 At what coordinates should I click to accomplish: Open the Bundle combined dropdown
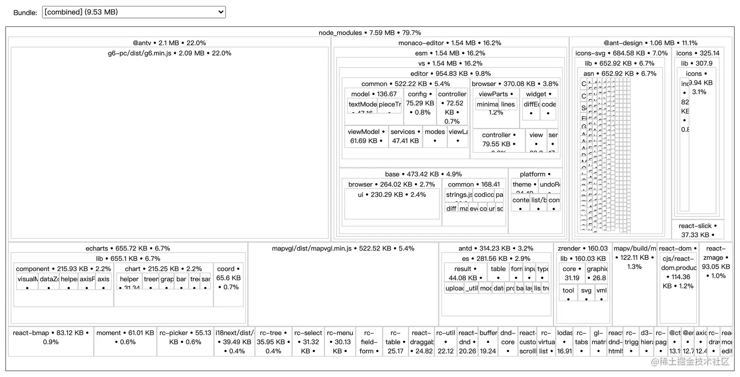click(x=134, y=12)
